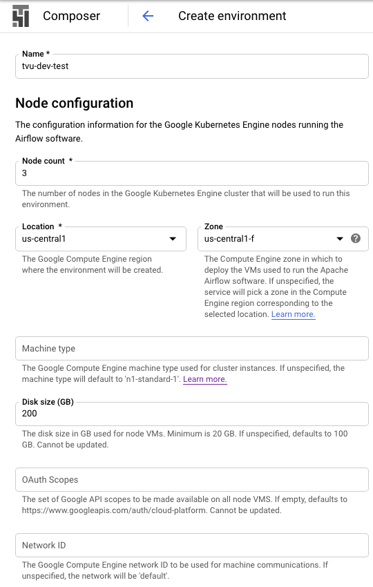Click the Disk size value 200

click(x=30, y=413)
